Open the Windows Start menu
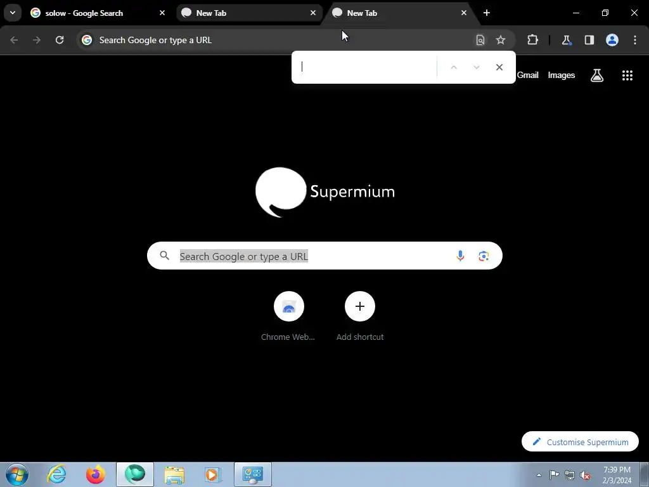Viewport: 649px width, 487px height. point(17,474)
